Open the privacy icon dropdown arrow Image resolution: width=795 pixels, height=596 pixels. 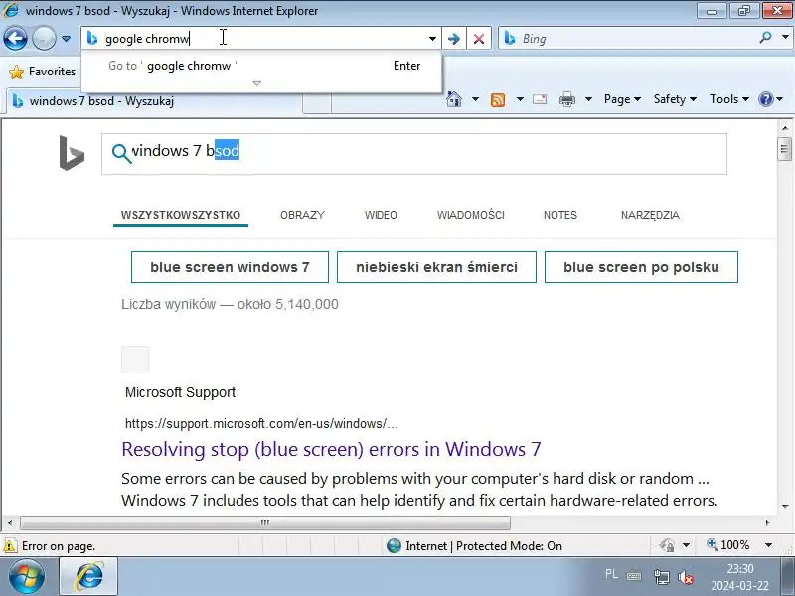point(686,545)
